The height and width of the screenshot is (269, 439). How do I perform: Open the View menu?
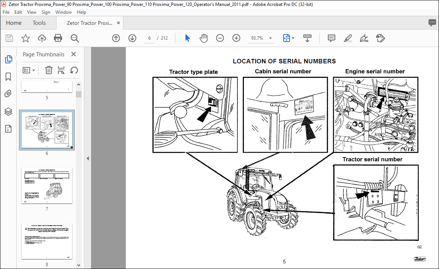32,12
